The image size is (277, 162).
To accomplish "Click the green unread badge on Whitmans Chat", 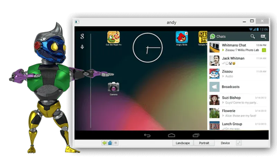I will (x=264, y=50).
